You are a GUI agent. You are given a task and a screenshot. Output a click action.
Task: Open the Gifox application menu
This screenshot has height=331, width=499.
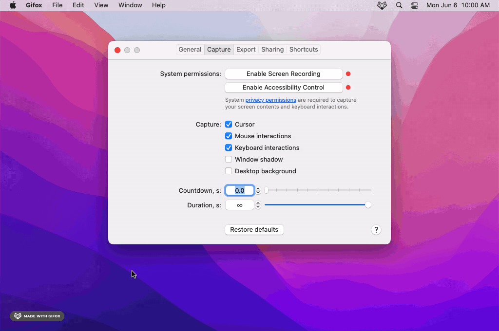pos(34,5)
